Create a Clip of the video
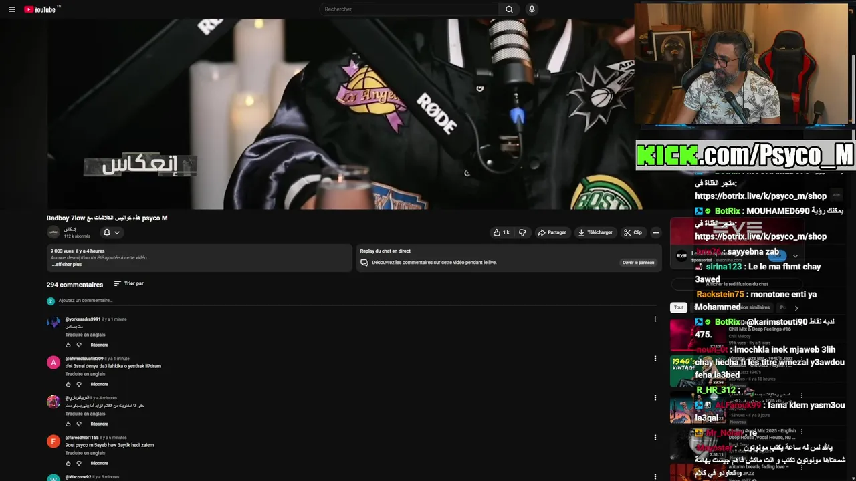Viewport: 856px width, 481px height. click(x=633, y=232)
